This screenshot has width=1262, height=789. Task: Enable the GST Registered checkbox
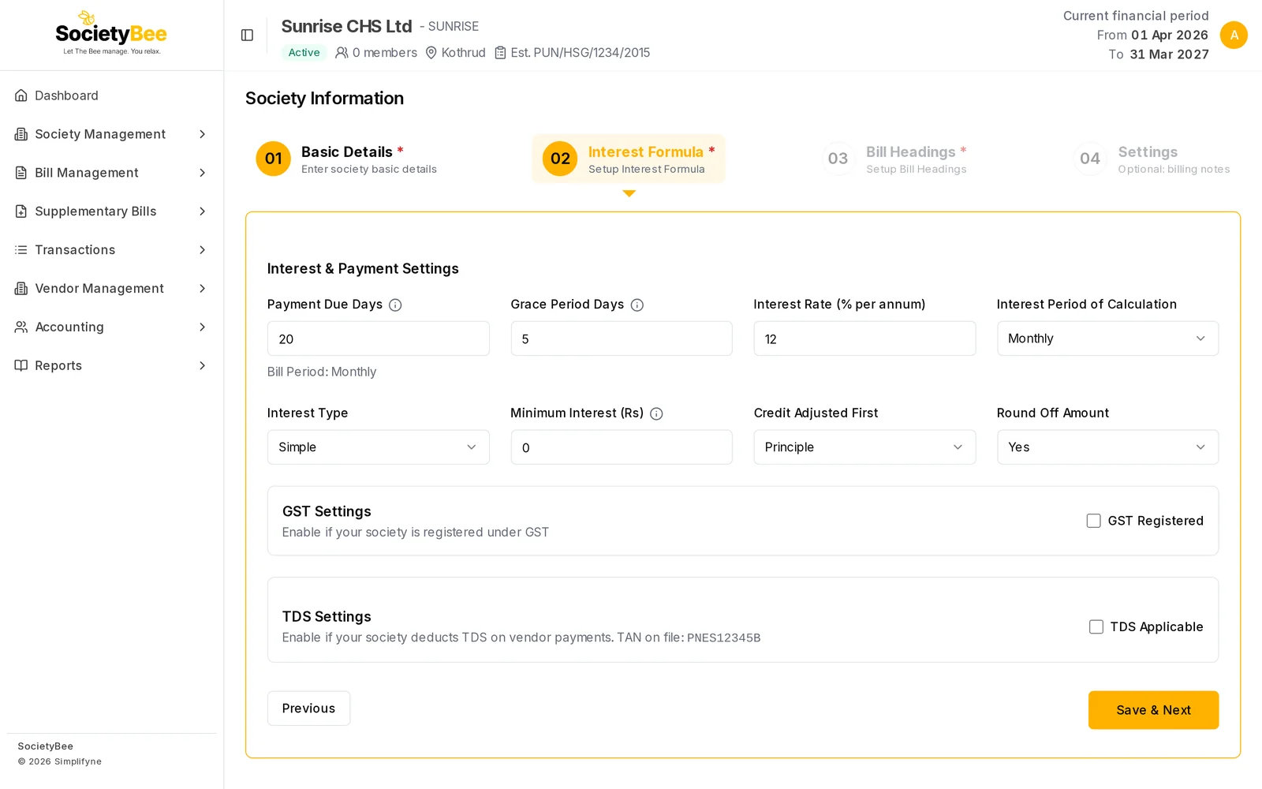(x=1093, y=521)
